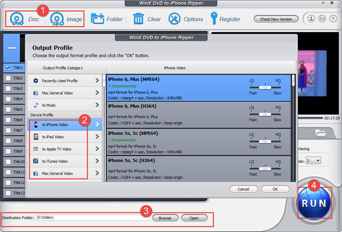Expand first Mac General Video arrow
The width and height of the screenshot is (342, 232).
(x=97, y=93)
